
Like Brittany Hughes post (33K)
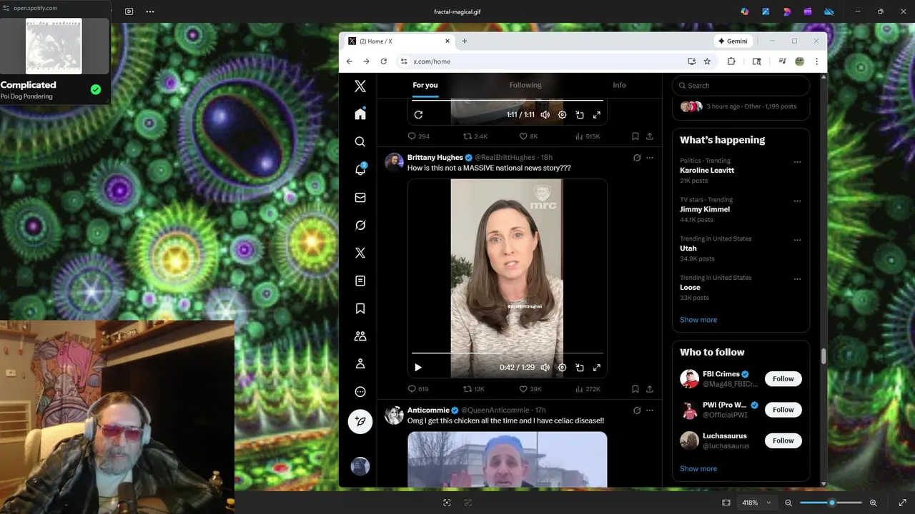point(530,389)
